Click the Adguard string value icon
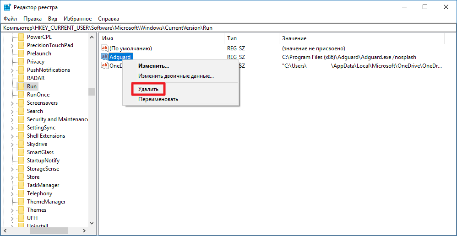457x236 pixels. point(104,57)
